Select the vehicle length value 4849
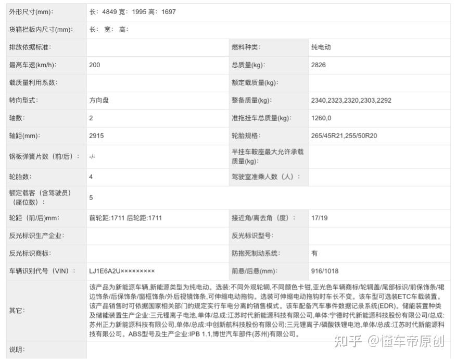The height and width of the screenshot is (359, 456). coord(106,11)
